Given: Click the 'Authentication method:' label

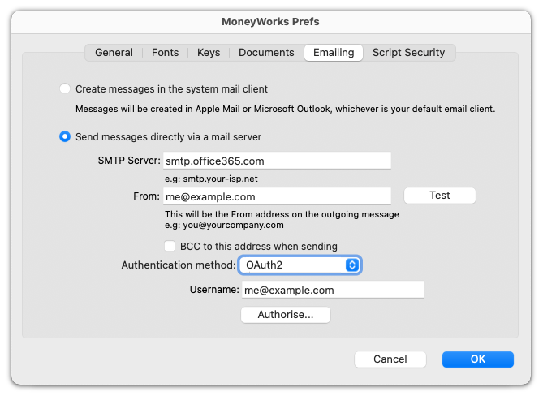Looking at the screenshot, I should (179, 265).
